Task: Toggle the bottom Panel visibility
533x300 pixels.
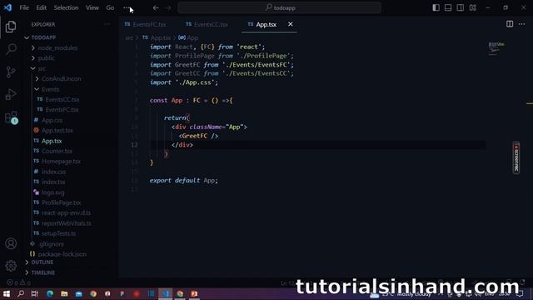Action: point(448,7)
